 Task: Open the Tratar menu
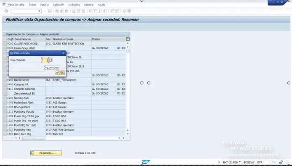pos(32,5)
